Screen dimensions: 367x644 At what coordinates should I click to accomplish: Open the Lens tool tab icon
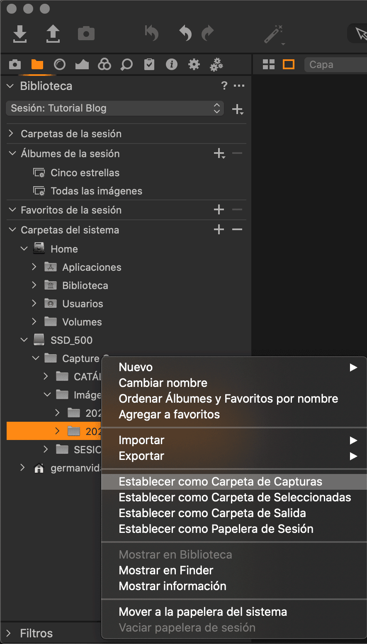60,65
